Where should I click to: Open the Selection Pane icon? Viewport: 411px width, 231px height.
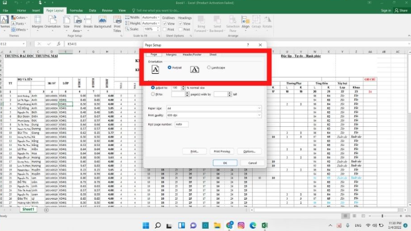pyautogui.click(x=233, y=20)
